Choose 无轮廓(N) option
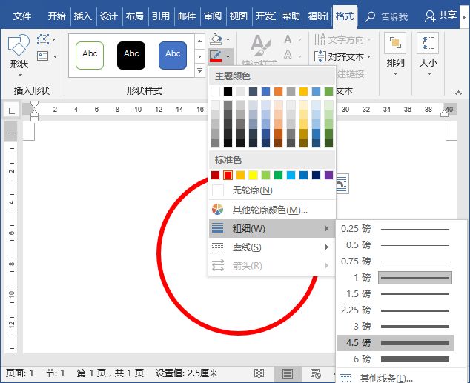470x383 pixels. point(271,190)
